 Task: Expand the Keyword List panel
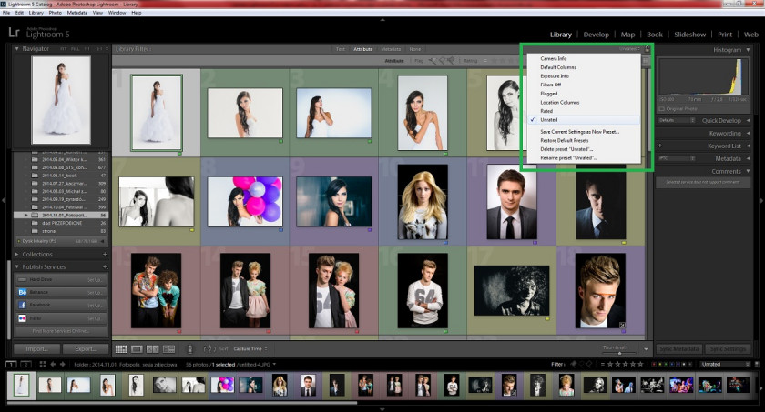[x=748, y=146]
